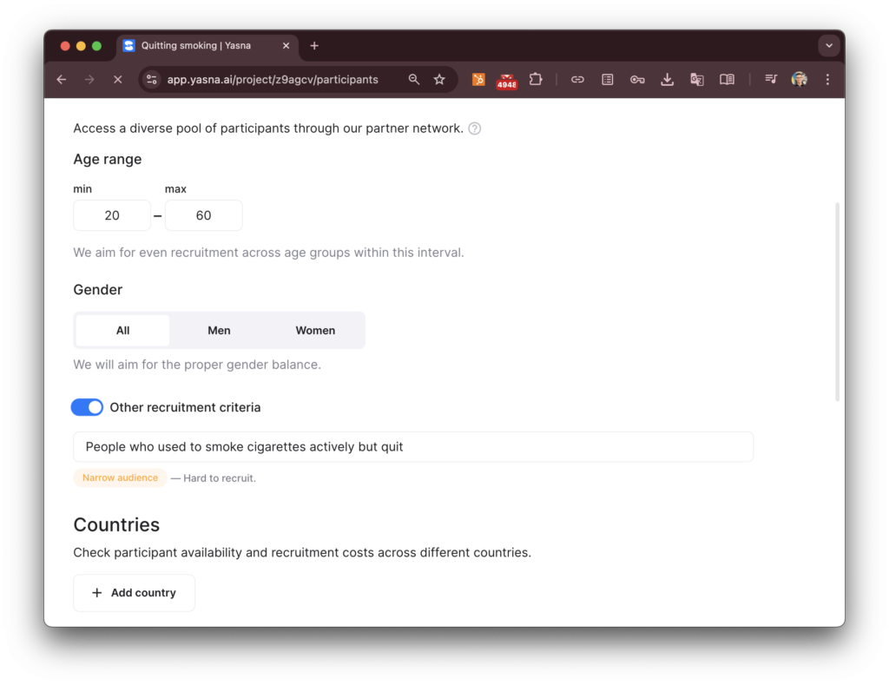Click the translate extension icon
The width and height of the screenshot is (889, 685).
tap(697, 79)
